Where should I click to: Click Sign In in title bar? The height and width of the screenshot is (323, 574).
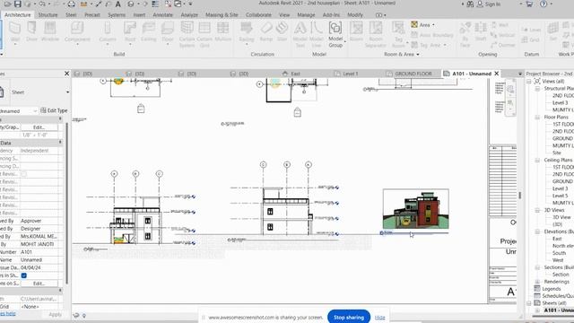(x=488, y=4)
